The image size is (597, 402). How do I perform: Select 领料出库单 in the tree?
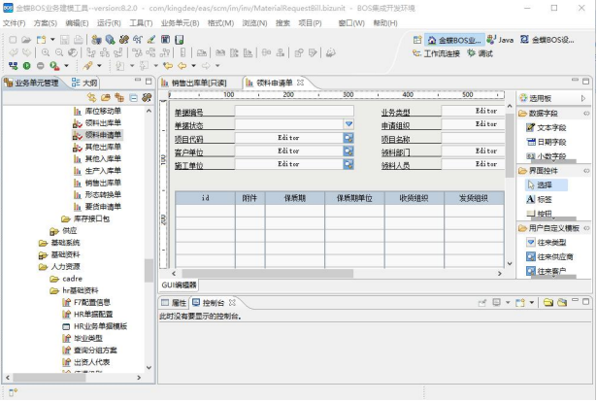click(x=97, y=123)
